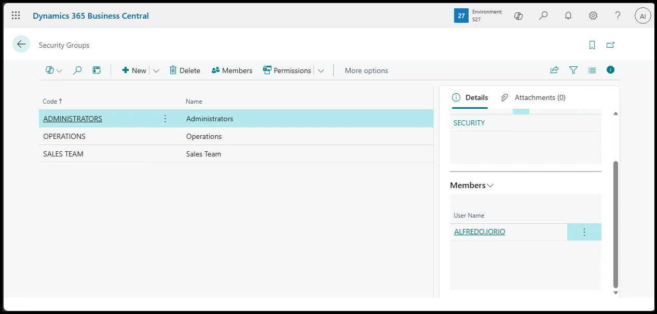Image resolution: width=657 pixels, height=314 pixels.
Task: Open the ADMINISTRATORS code link
Action: (x=73, y=119)
